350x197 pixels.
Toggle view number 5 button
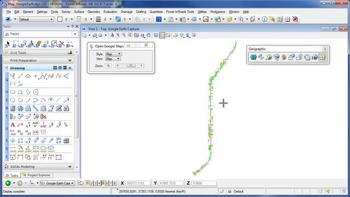(103, 183)
